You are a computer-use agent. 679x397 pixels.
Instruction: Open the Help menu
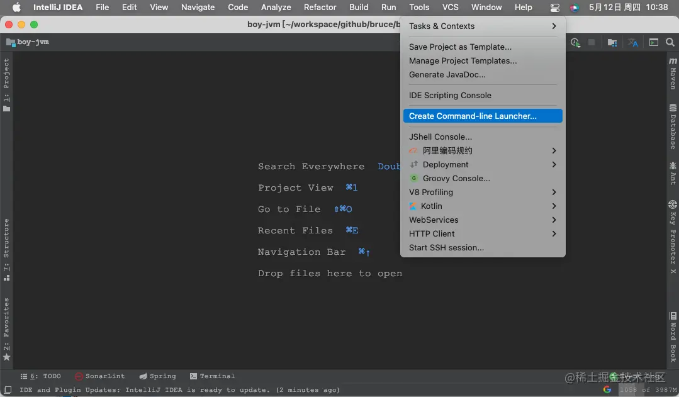click(x=523, y=8)
